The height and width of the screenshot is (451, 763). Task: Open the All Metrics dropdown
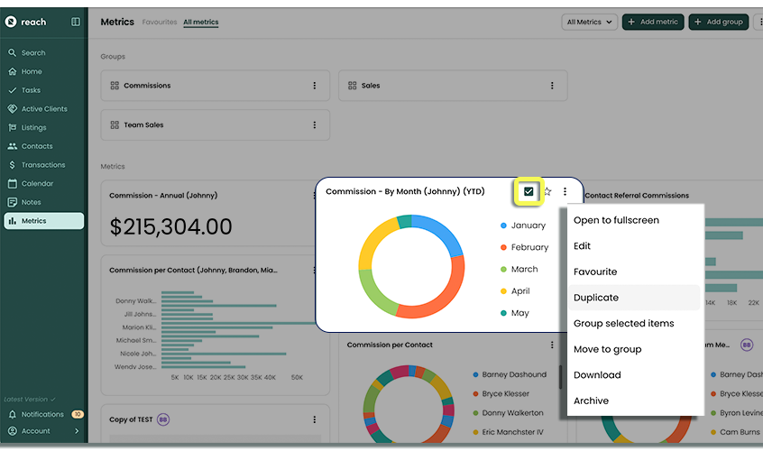click(589, 22)
